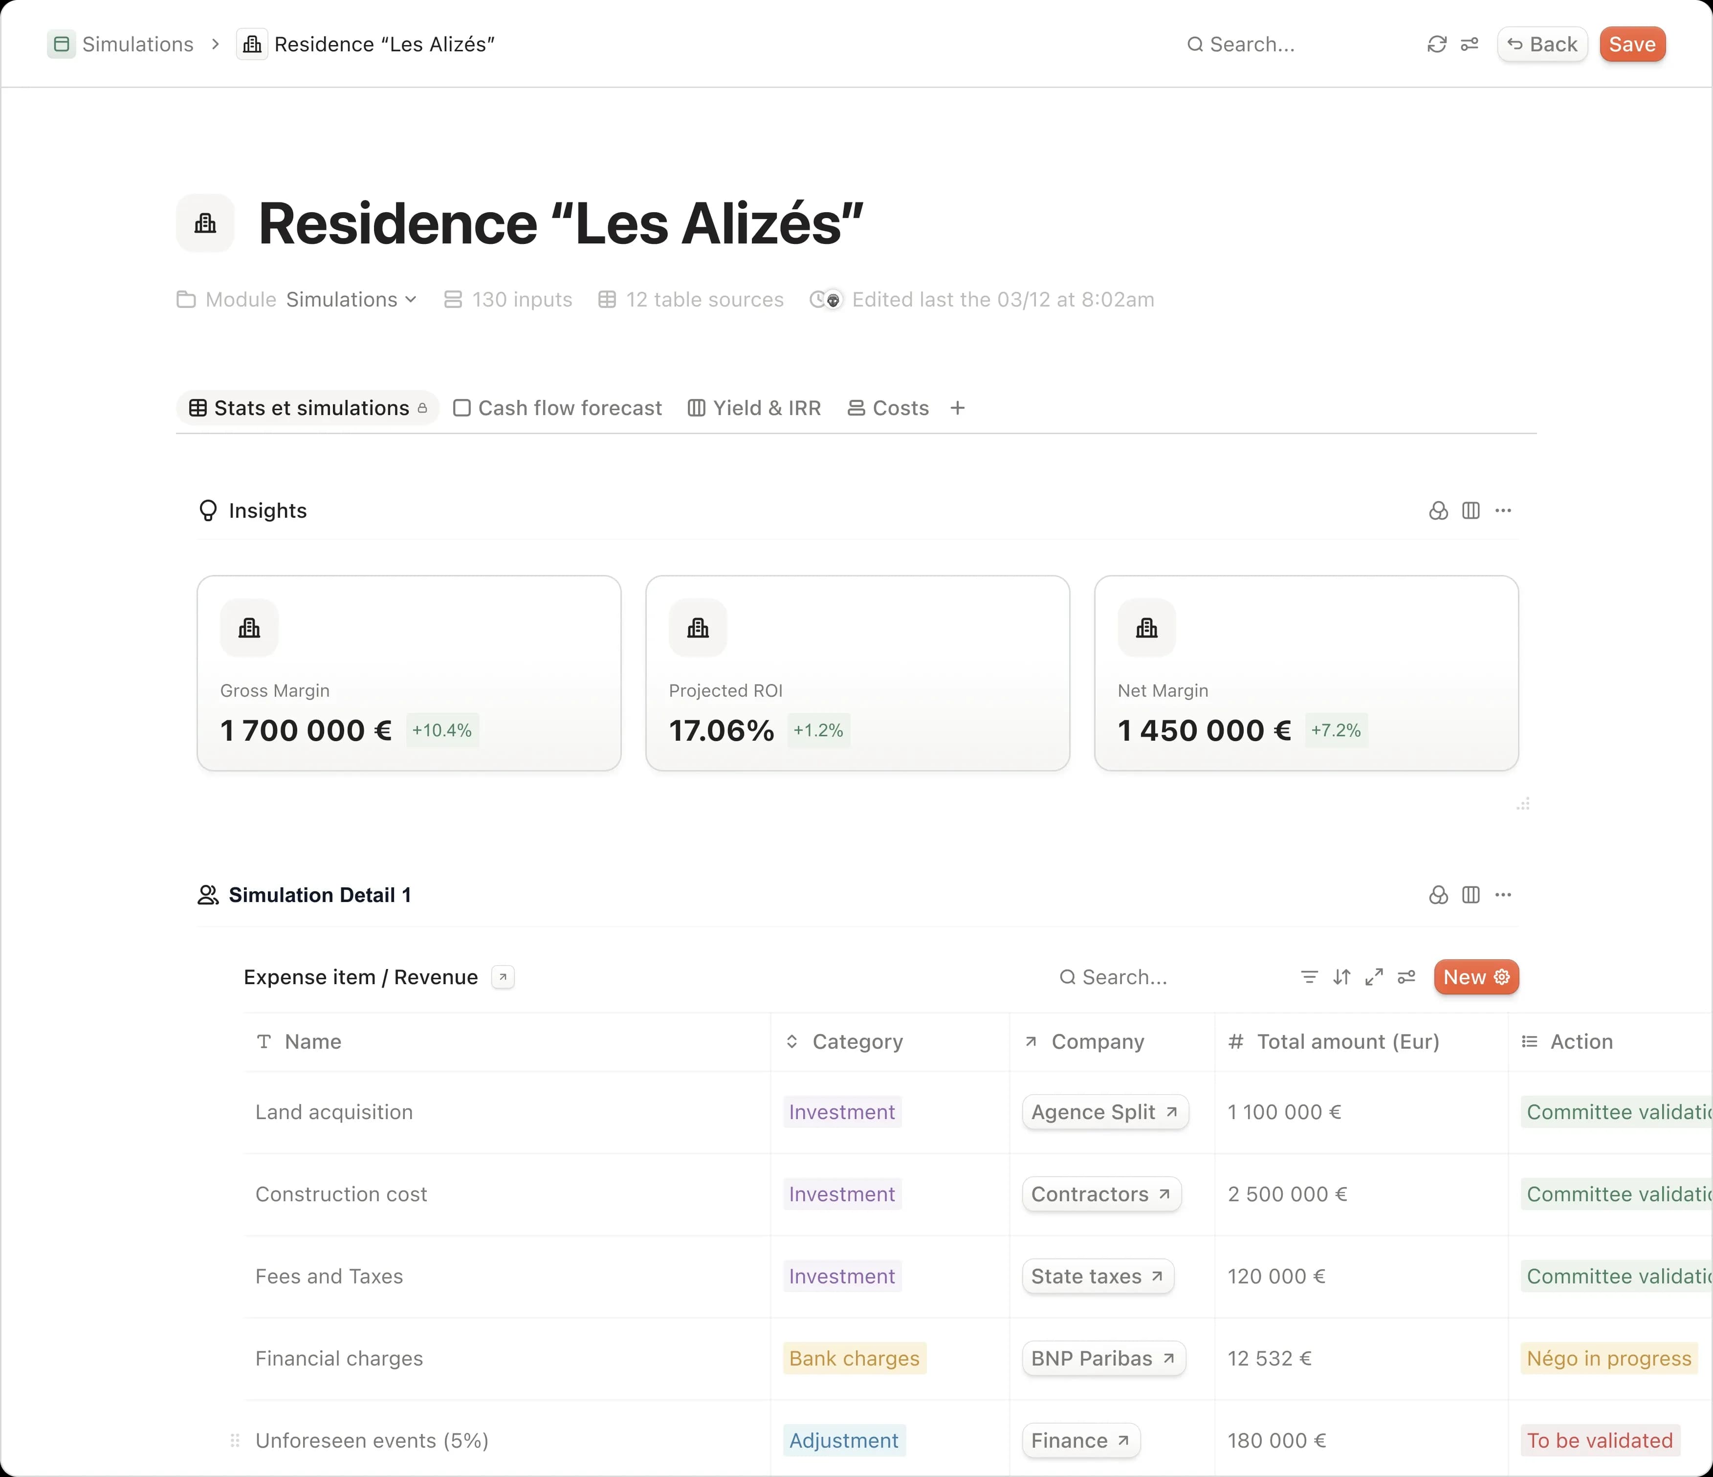Image resolution: width=1713 pixels, height=1477 pixels.
Task: Click the filter icon above the table
Action: [1309, 977]
